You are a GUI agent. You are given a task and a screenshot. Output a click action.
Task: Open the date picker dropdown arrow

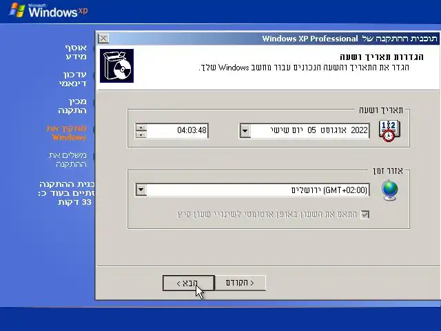[245, 130]
